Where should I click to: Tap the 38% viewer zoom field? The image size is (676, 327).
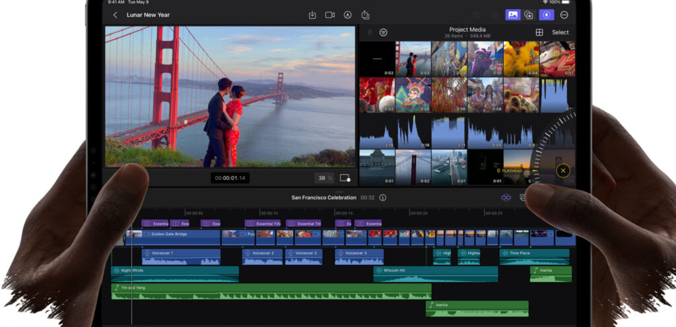pos(325,178)
